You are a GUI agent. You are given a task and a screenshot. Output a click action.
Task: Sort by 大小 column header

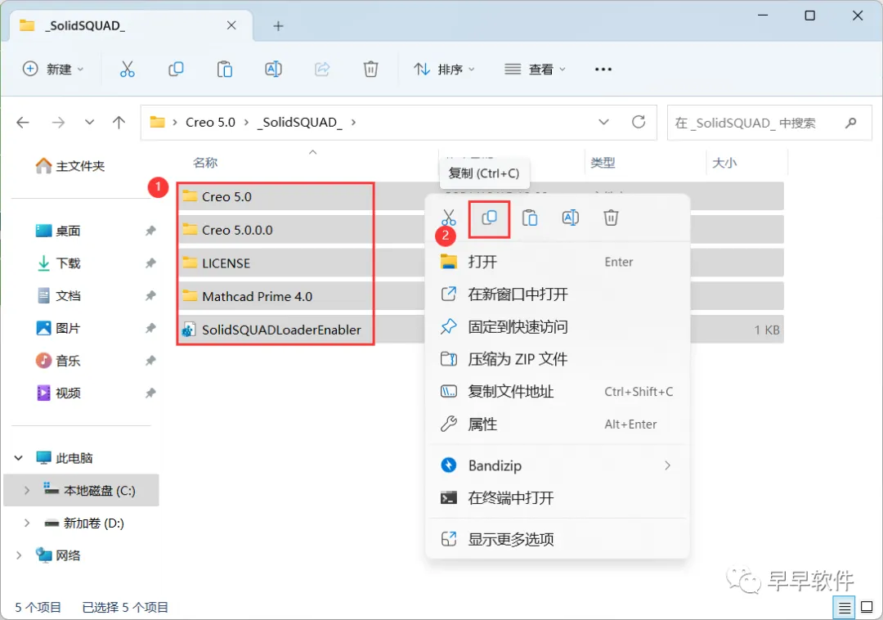coord(724,163)
